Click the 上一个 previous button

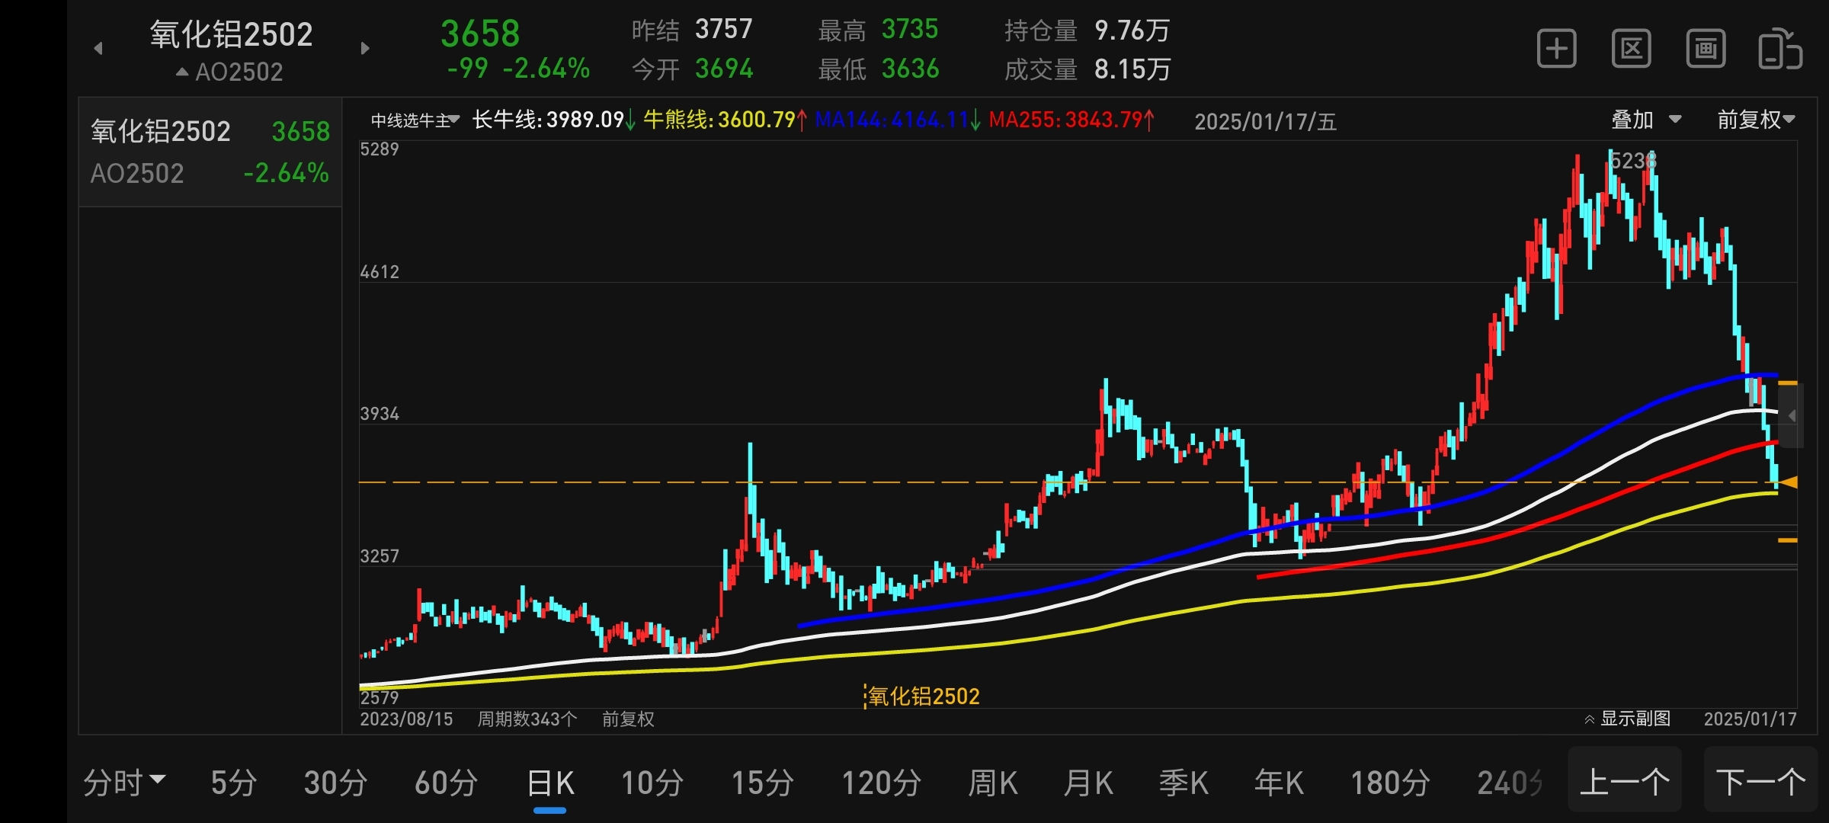tap(1624, 781)
